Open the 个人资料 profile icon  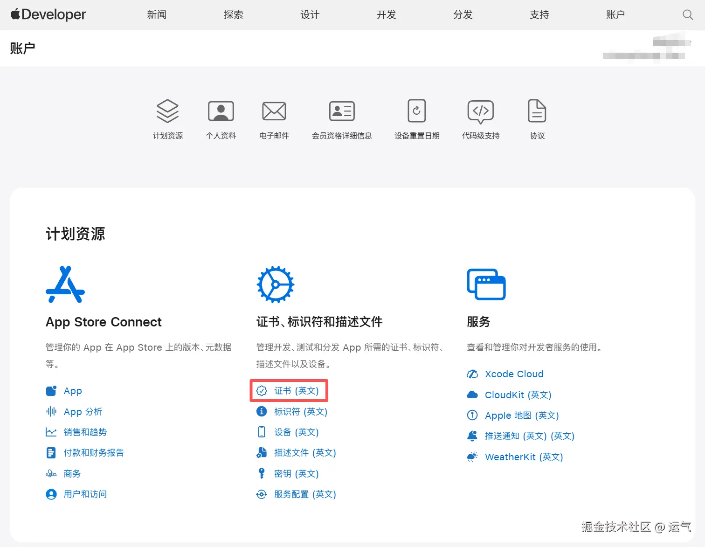221,111
